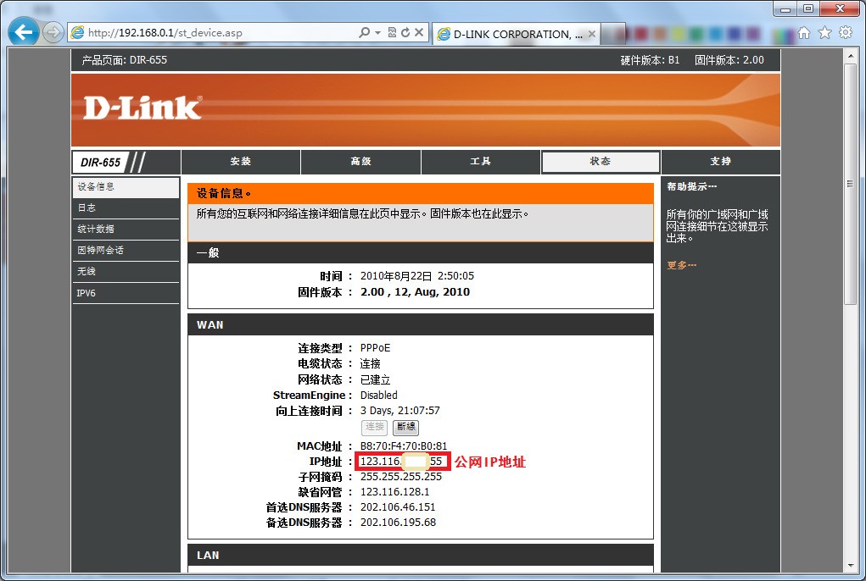Click the Home icon in the browser toolbar
The image size is (866, 581).
tap(803, 31)
